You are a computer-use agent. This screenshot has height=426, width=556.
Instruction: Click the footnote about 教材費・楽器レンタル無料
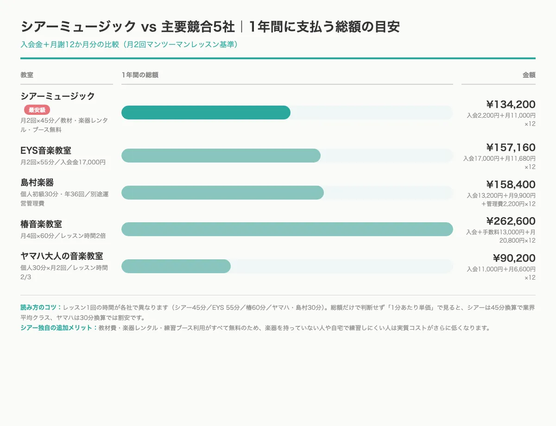pyautogui.click(x=294, y=328)
